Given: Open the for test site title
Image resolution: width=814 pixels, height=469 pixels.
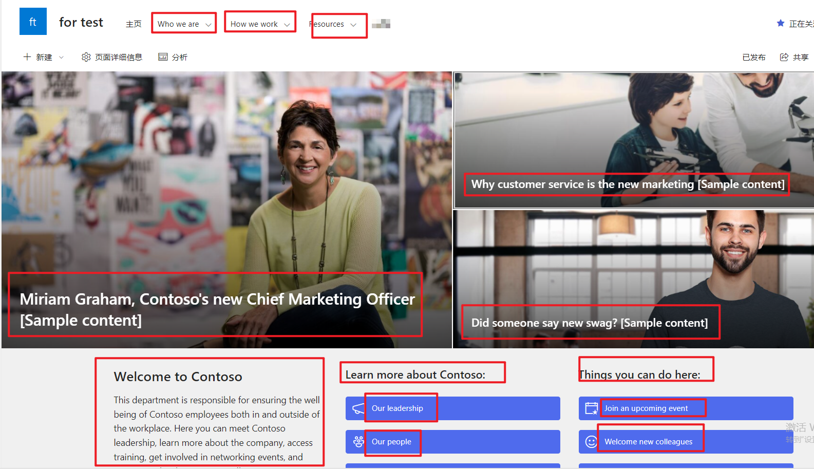Looking at the screenshot, I should [81, 22].
